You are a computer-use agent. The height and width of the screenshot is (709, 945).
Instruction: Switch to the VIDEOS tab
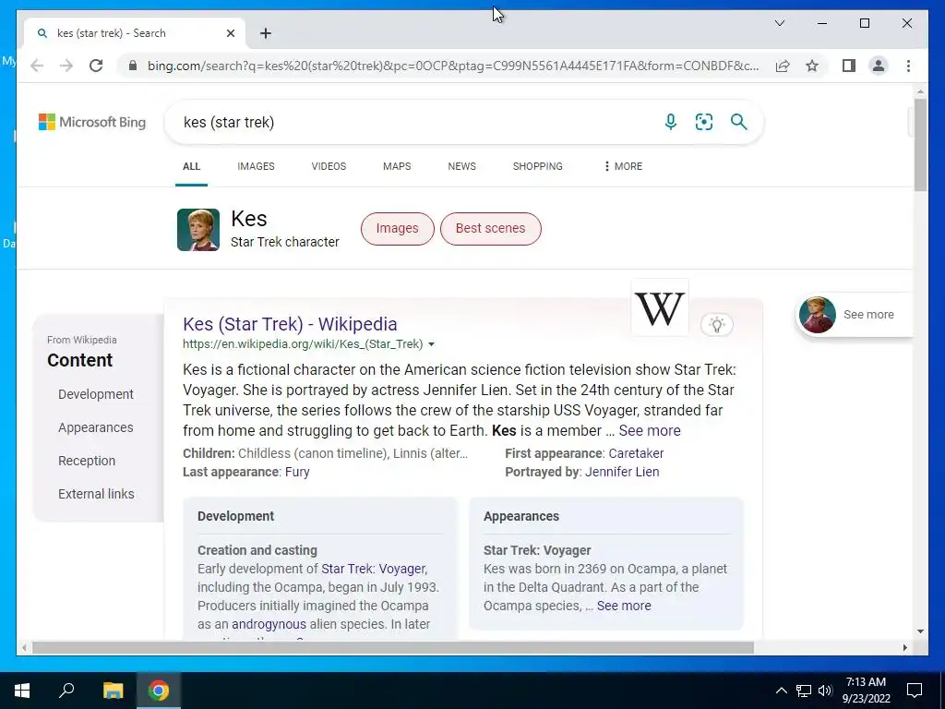click(x=329, y=166)
